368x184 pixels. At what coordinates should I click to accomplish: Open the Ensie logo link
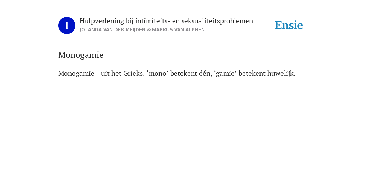(289, 25)
